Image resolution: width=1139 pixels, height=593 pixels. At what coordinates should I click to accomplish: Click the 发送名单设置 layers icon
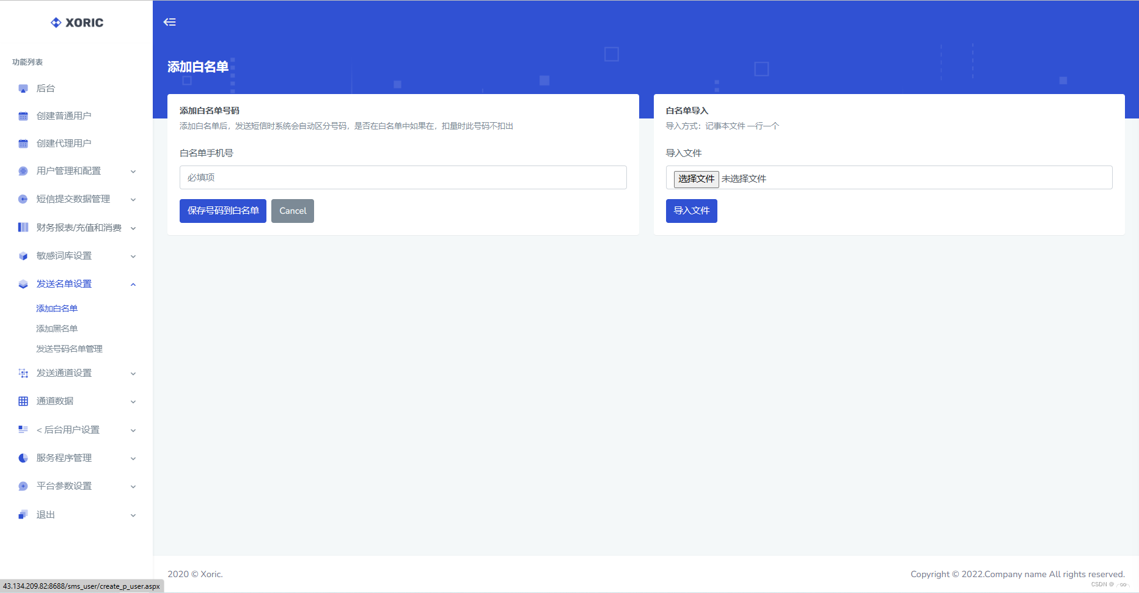(23, 284)
